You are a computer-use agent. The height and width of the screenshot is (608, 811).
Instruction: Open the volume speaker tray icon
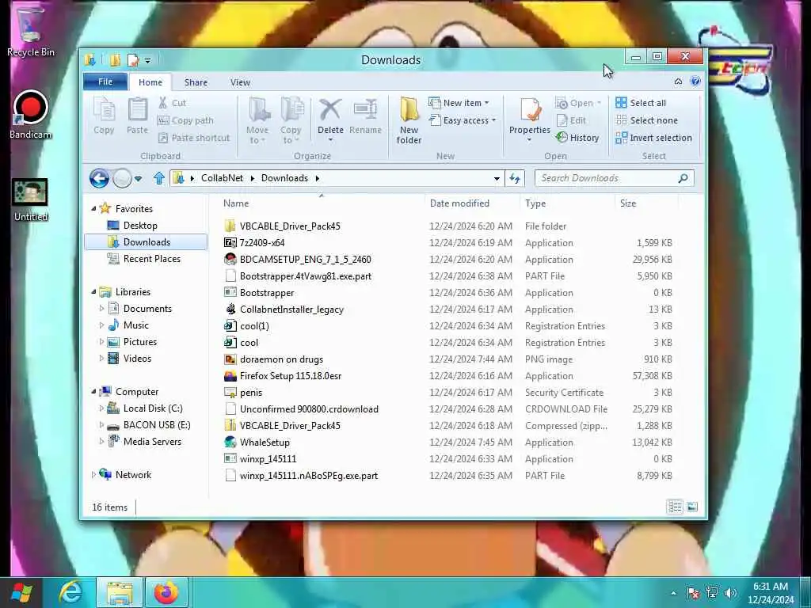tap(731, 592)
